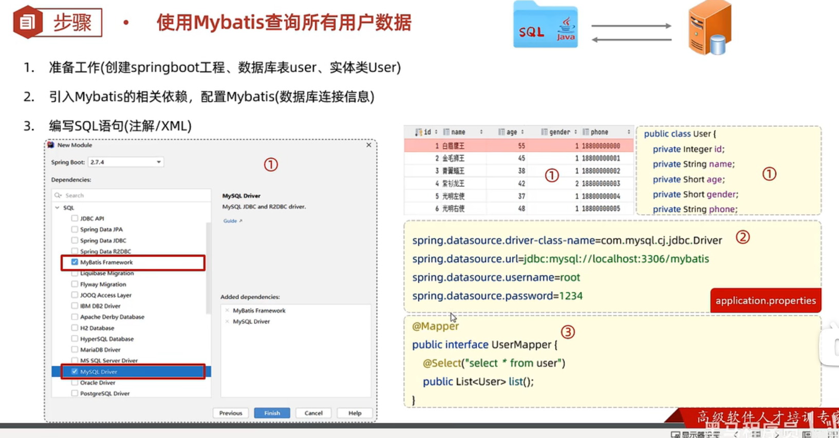Click the @Mapper annotation text
This screenshot has height=438, width=839.
click(435, 326)
